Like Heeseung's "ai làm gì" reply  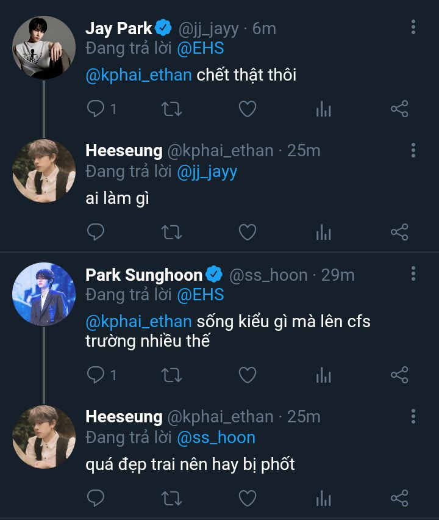pos(247,232)
